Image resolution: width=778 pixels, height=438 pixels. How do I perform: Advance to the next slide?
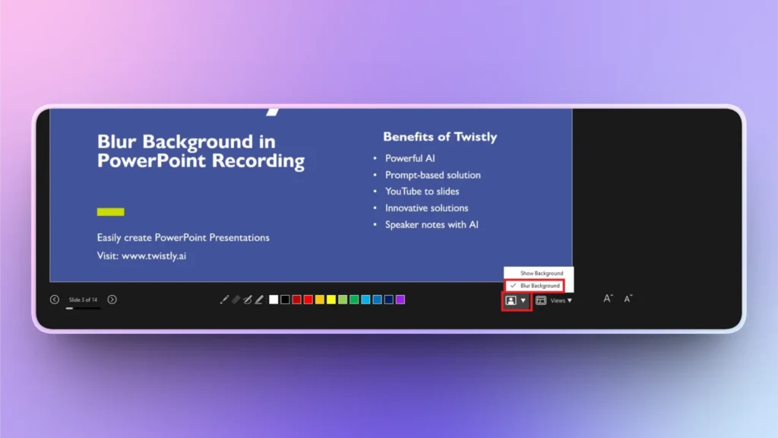112,300
